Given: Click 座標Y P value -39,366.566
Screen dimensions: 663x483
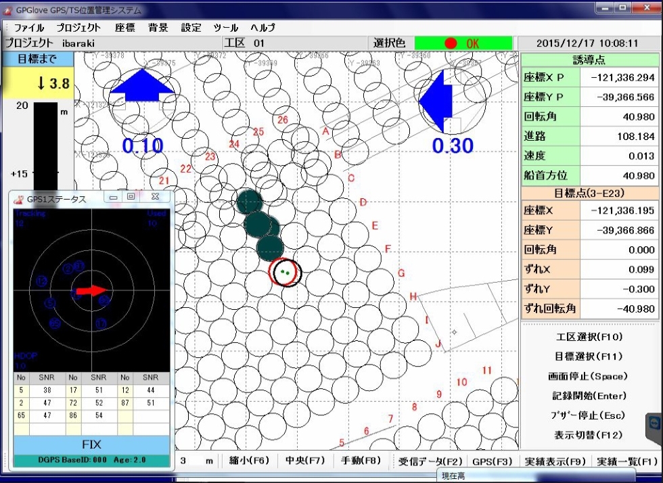Looking at the screenshot, I should point(620,97).
